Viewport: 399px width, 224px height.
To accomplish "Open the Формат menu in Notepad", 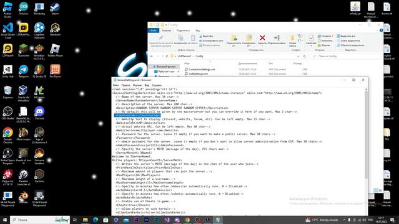I will click(137, 85).
